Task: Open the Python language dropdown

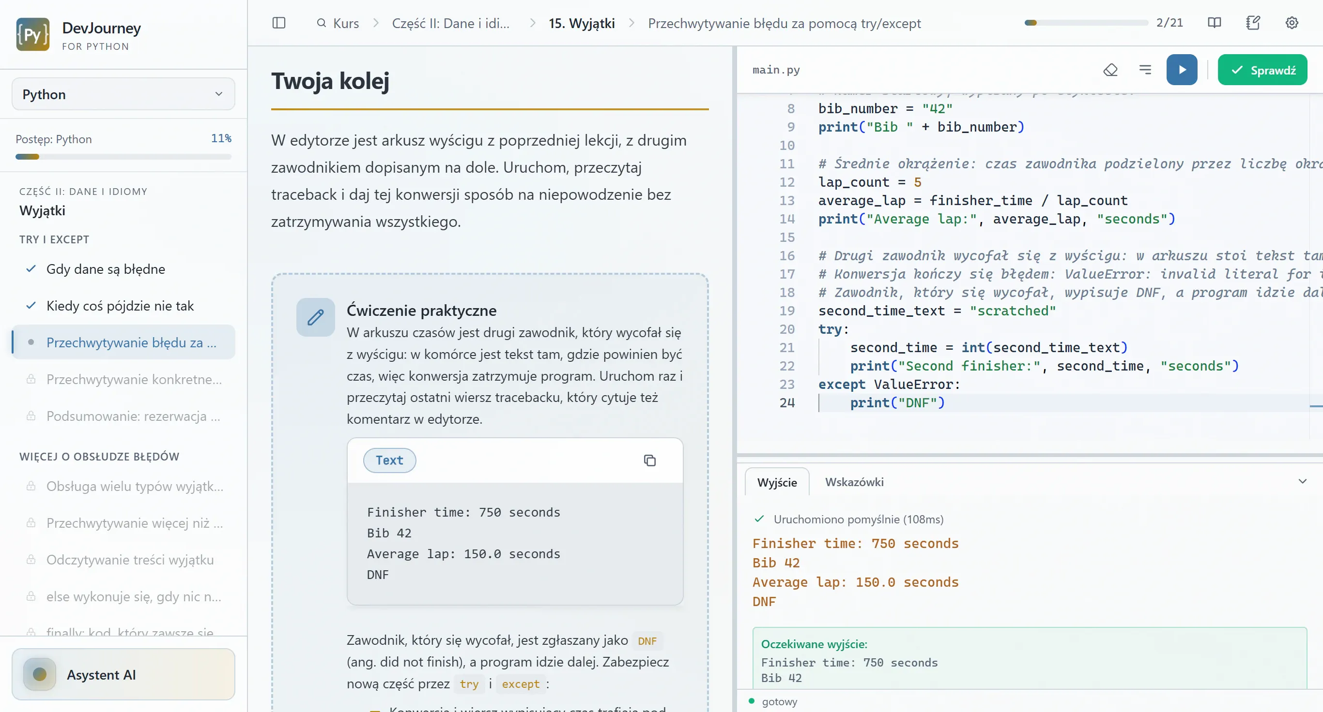Action: pyautogui.click(x=123, y=94)
